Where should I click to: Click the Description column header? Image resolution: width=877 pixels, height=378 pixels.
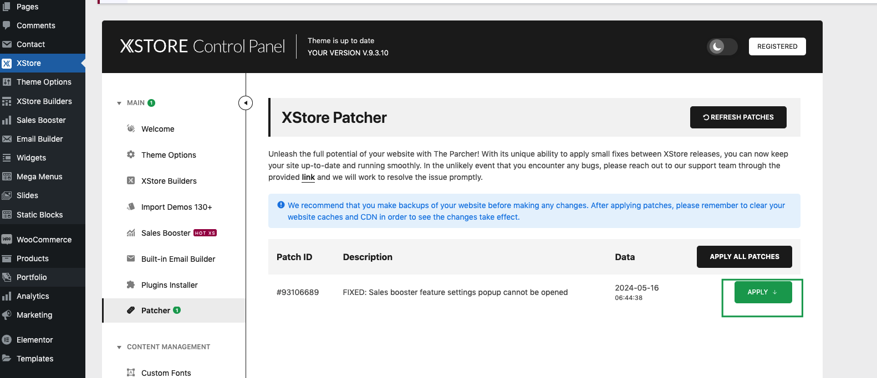(368, 257)
